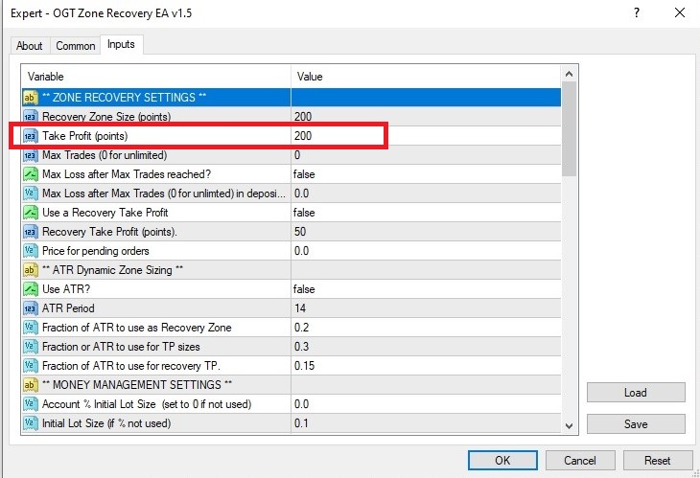The height and width of the screenshot is (478, 700).
Task: Click the scrollbar down arrow
Action: tap(569, 426)
